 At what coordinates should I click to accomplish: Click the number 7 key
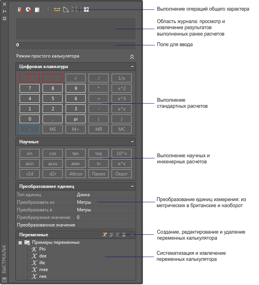point(29,88)
